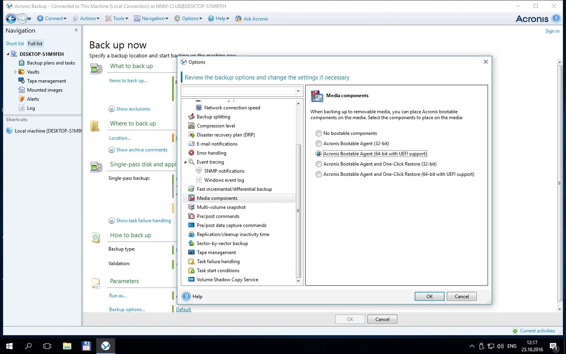Click the E-mail notifications icon
Viewport: 566px width, 354px height.
pos(191,144)
